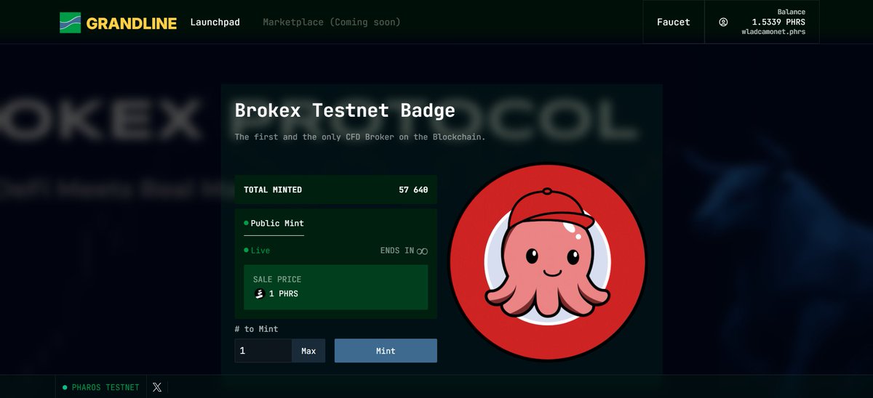Click the octopus badge image
The image size is (873, 398).
(547, 261)
